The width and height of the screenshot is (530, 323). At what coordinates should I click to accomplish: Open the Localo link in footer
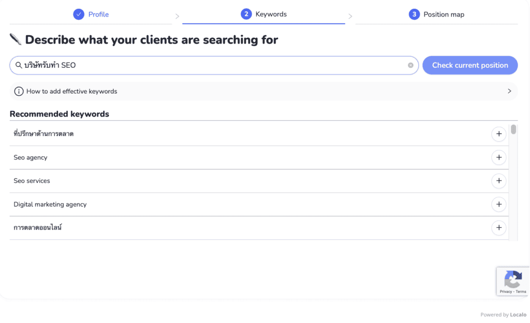518,315
